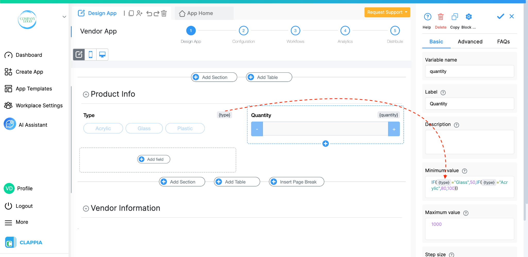This screenshot has width=528, height=257.
Task: Insert Page Break
Action: tap(296, 182)
